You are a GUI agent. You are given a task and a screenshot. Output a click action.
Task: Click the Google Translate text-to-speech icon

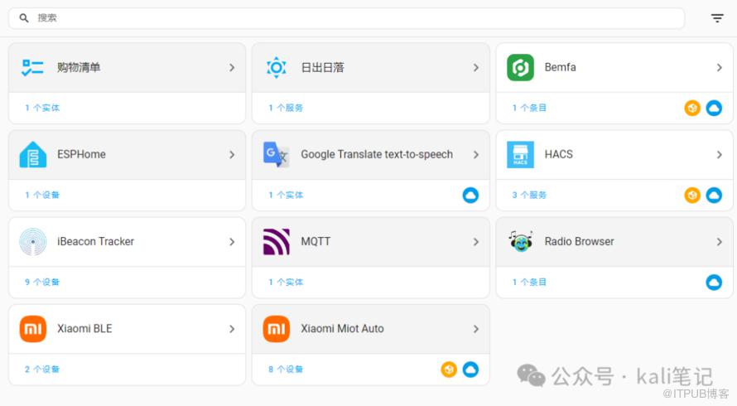tap(277, 154)
